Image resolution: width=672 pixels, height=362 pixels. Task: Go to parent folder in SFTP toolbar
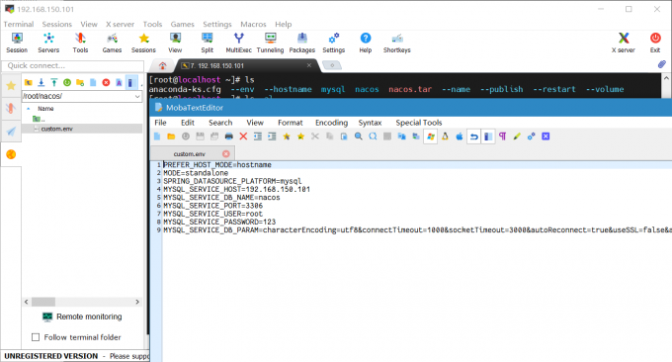pos(29,82)
